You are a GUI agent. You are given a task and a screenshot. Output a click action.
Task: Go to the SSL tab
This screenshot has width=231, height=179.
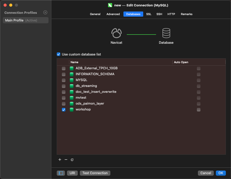pos(149,14)
